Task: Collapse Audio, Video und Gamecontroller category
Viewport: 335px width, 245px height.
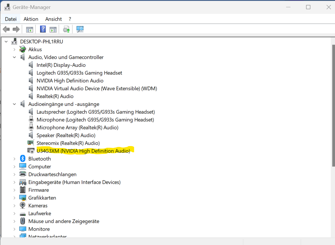Action: coord(14,57)
